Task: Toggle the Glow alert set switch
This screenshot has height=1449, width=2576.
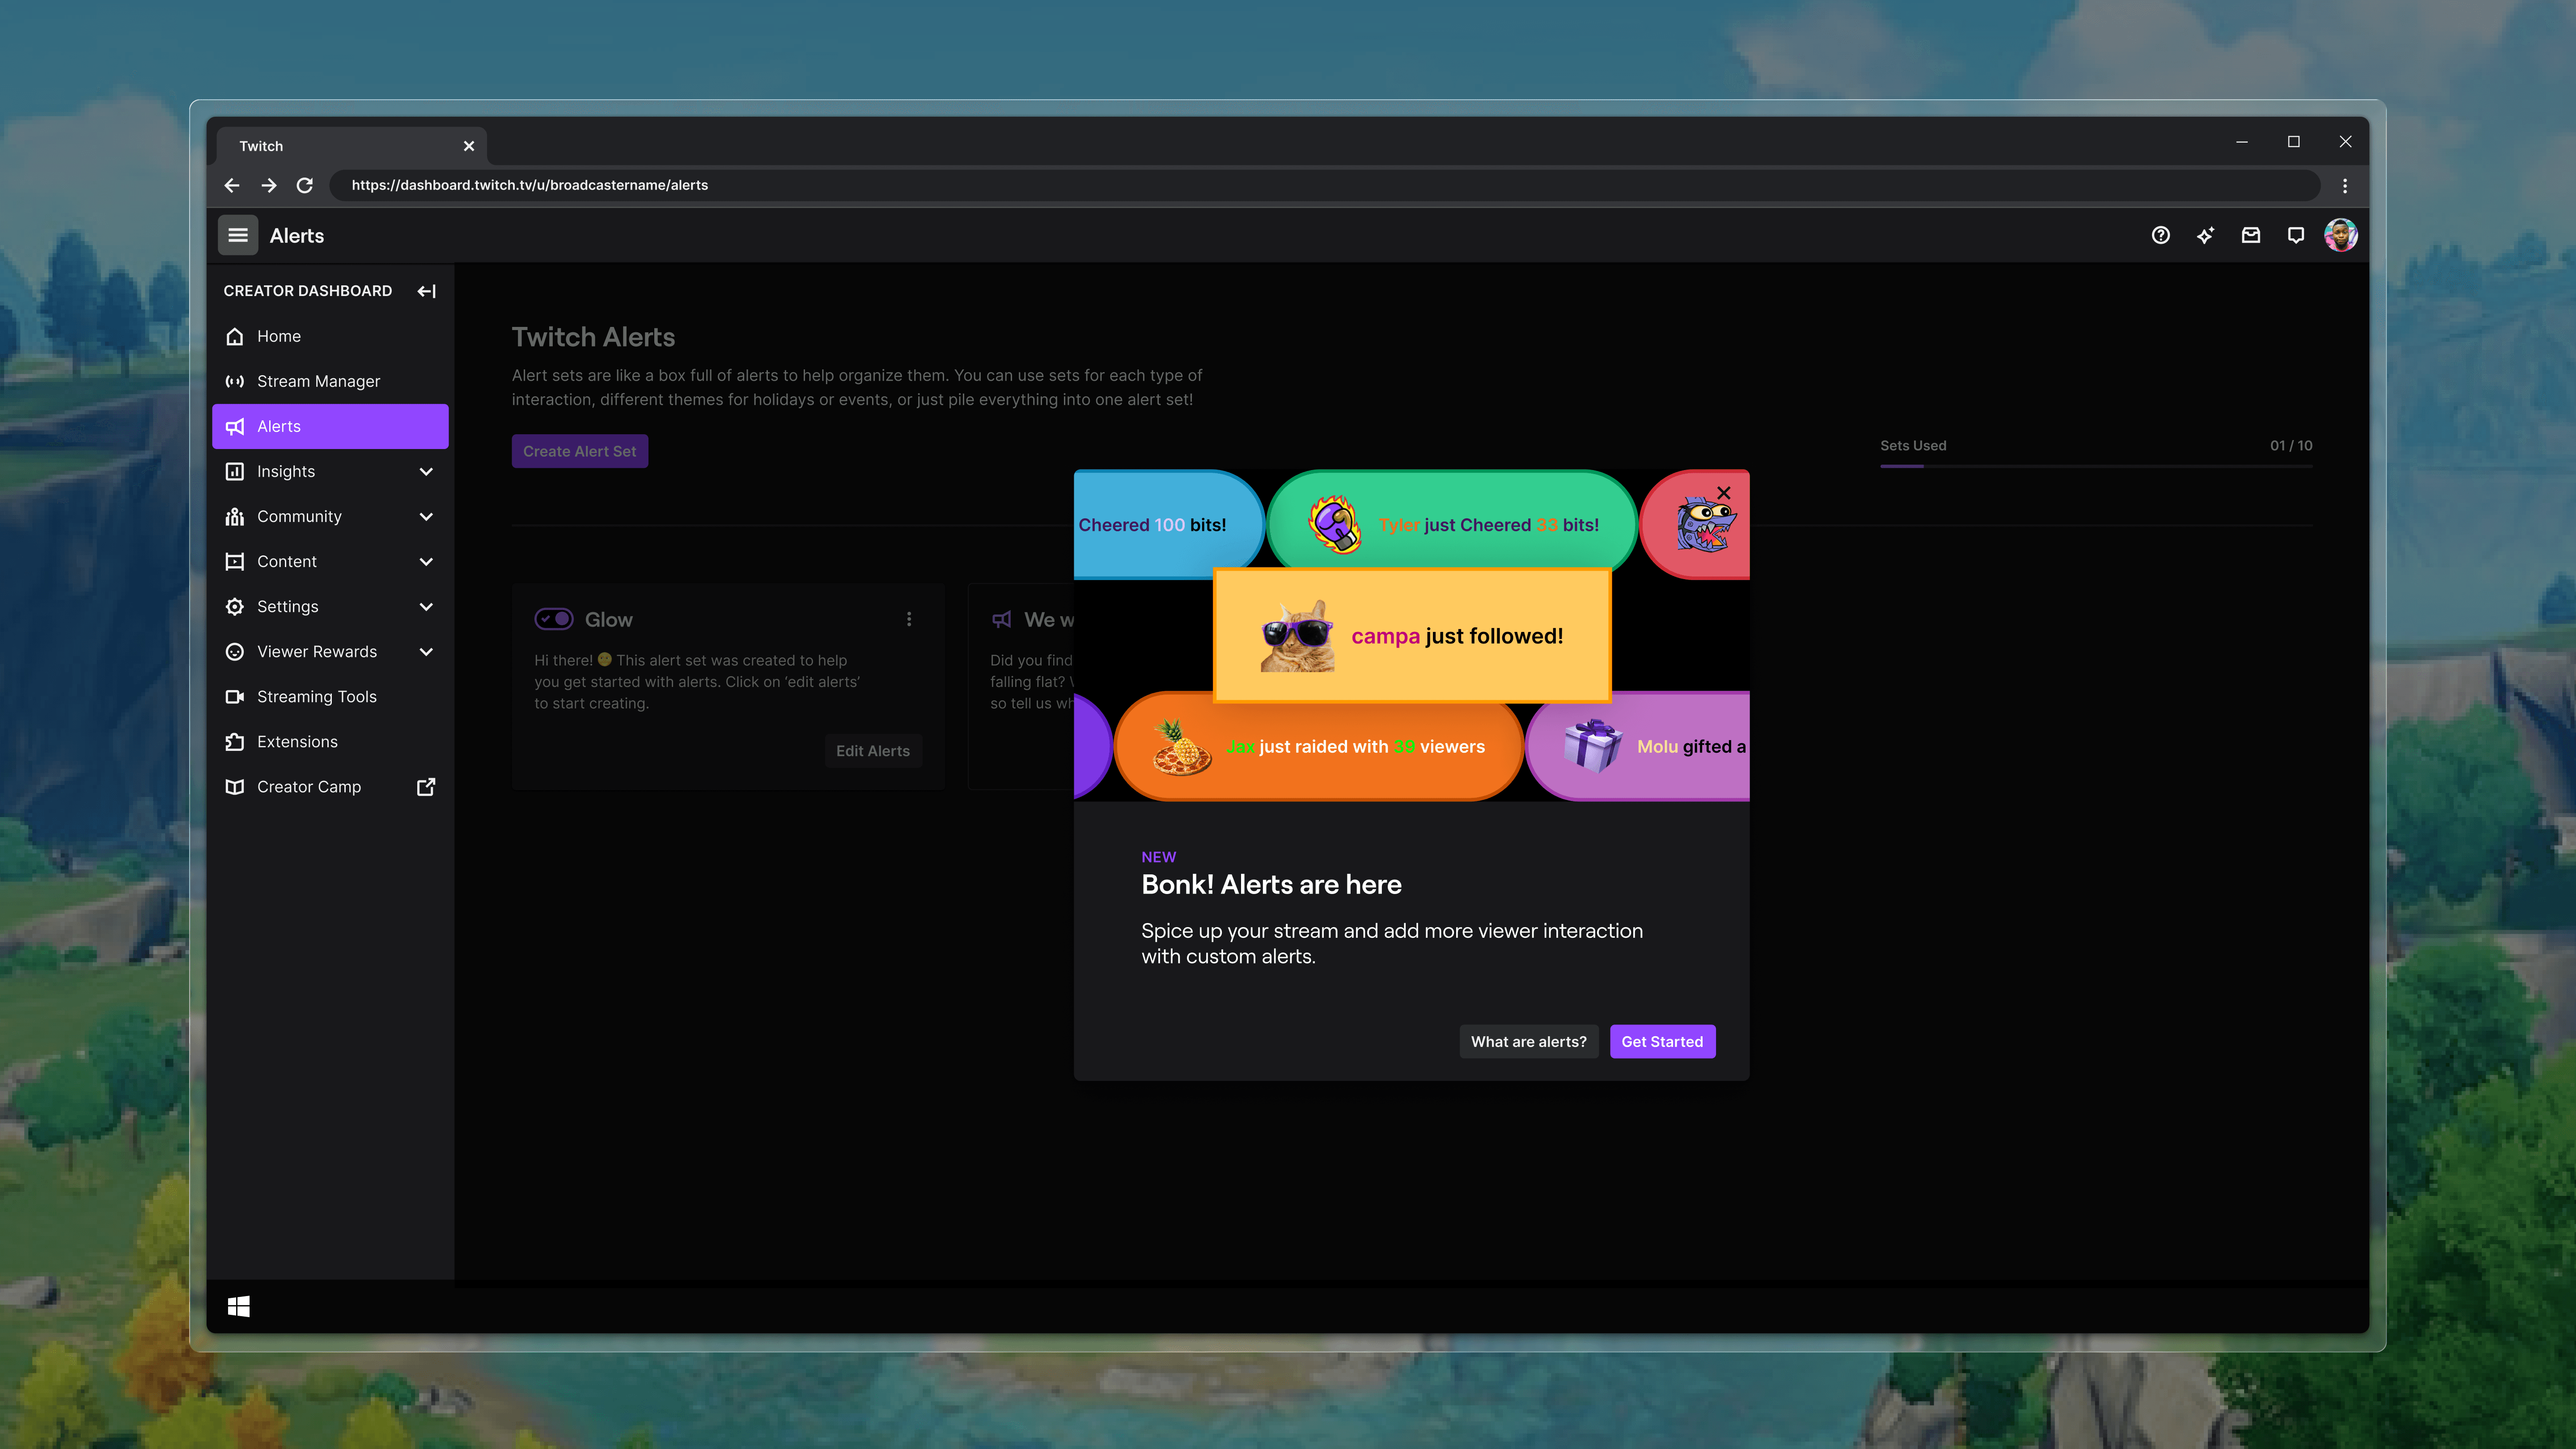Action: click(x=553, y=619)
